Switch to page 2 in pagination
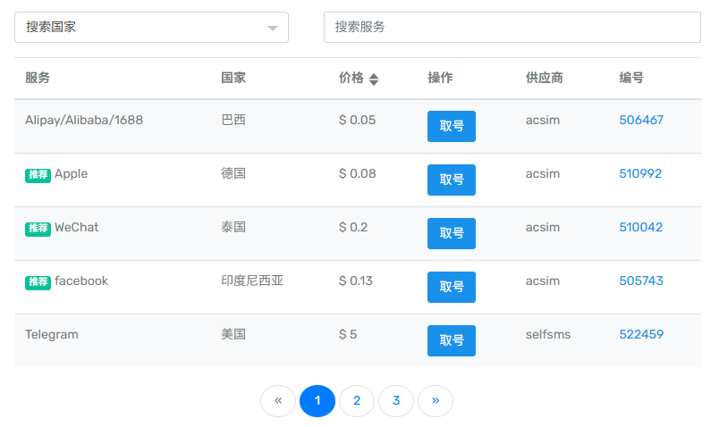 tap(357, 401)
